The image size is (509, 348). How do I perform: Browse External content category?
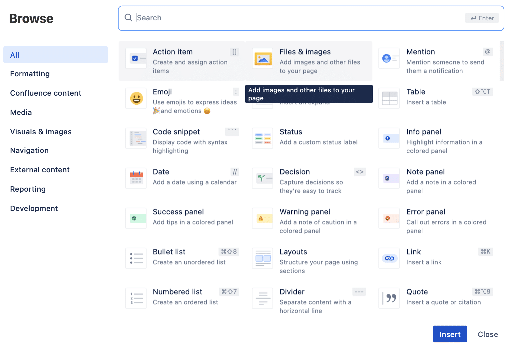(x=40, y=170)
